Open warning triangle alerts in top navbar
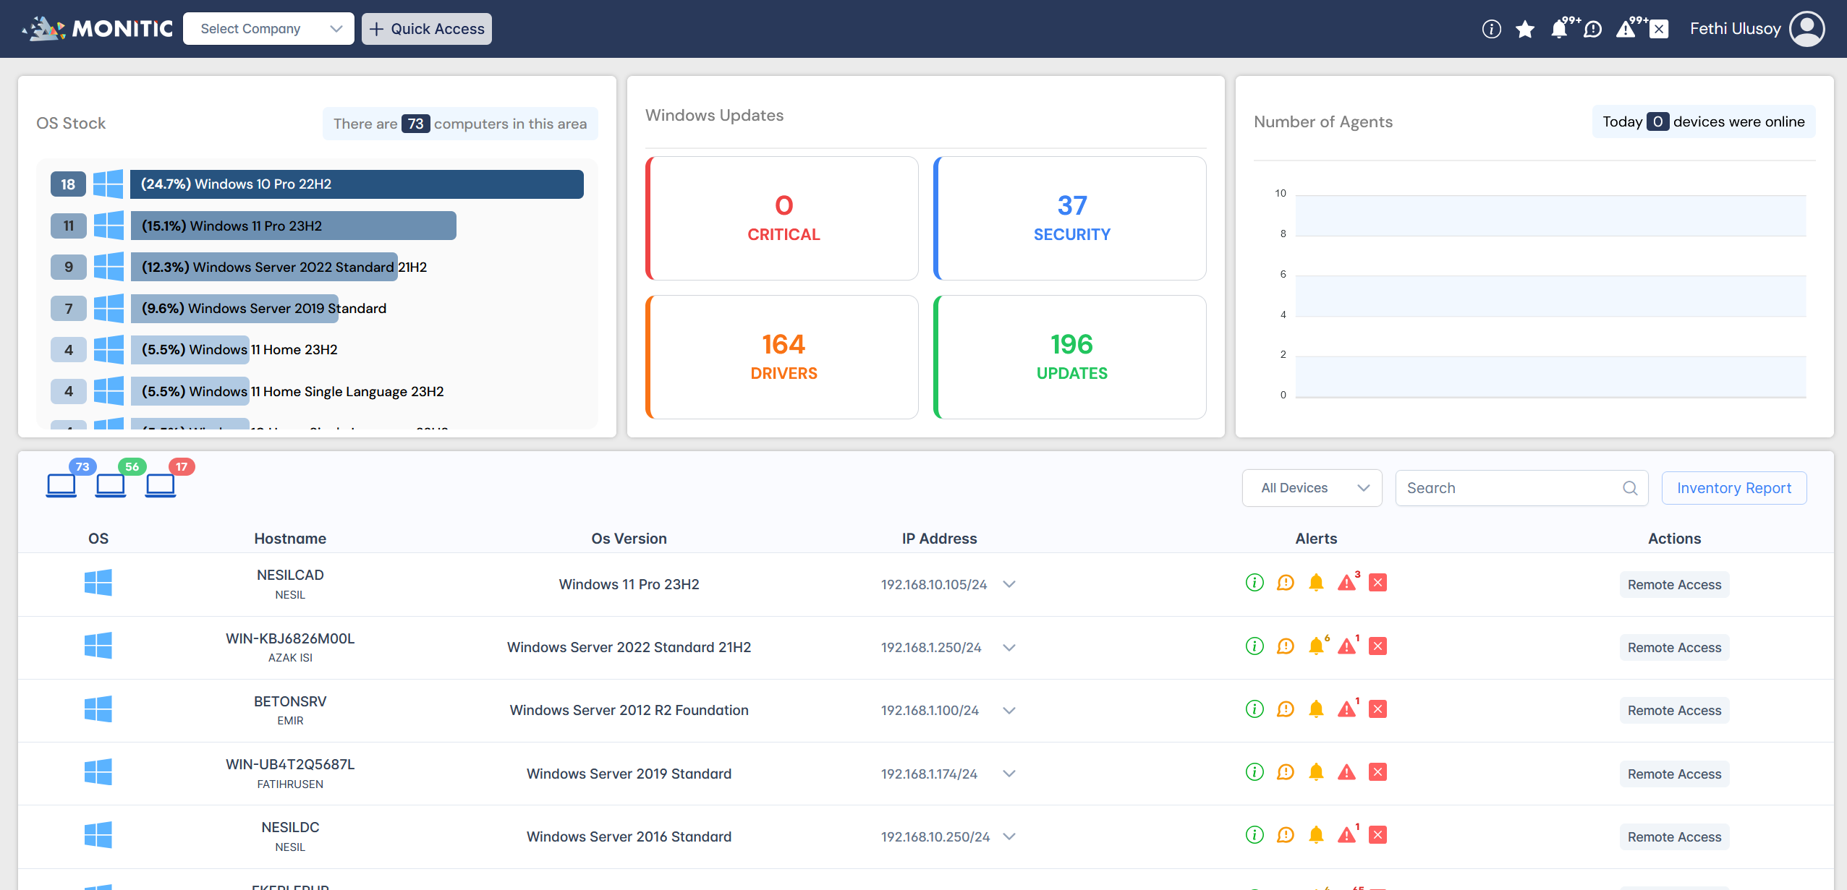The image size is (1847, 890). (1626, 29)
